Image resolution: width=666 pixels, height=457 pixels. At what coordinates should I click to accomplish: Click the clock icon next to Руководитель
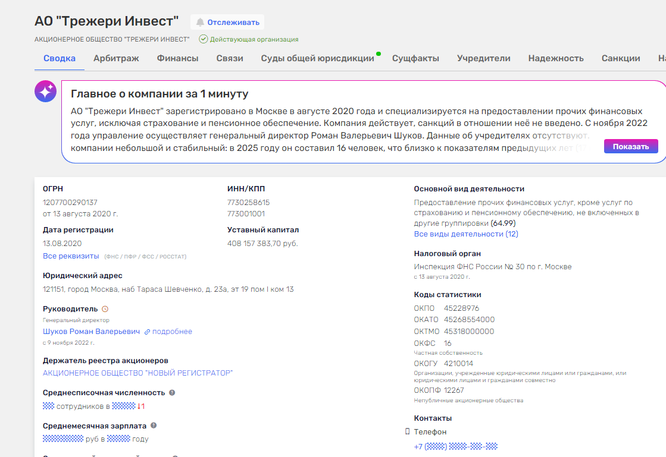(105, 309)
